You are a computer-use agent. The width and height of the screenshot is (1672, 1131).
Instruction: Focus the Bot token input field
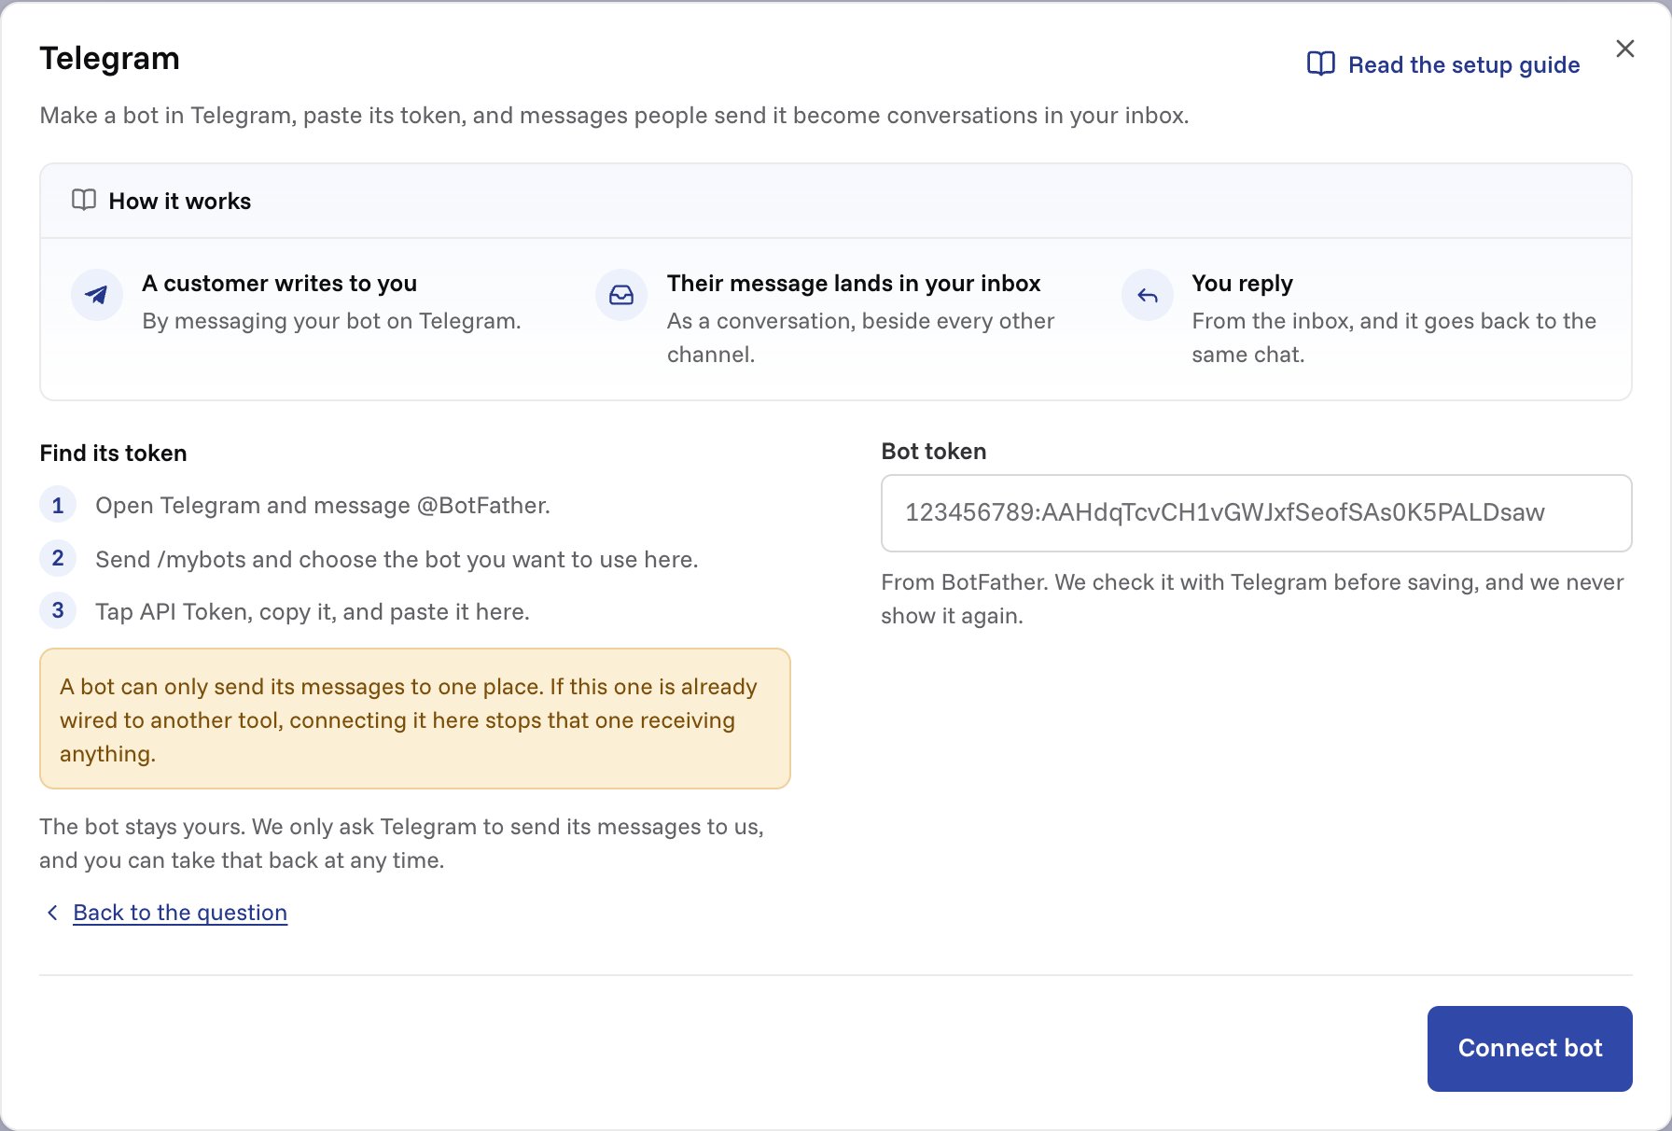pyautogui.click(x=1256, y=513)
